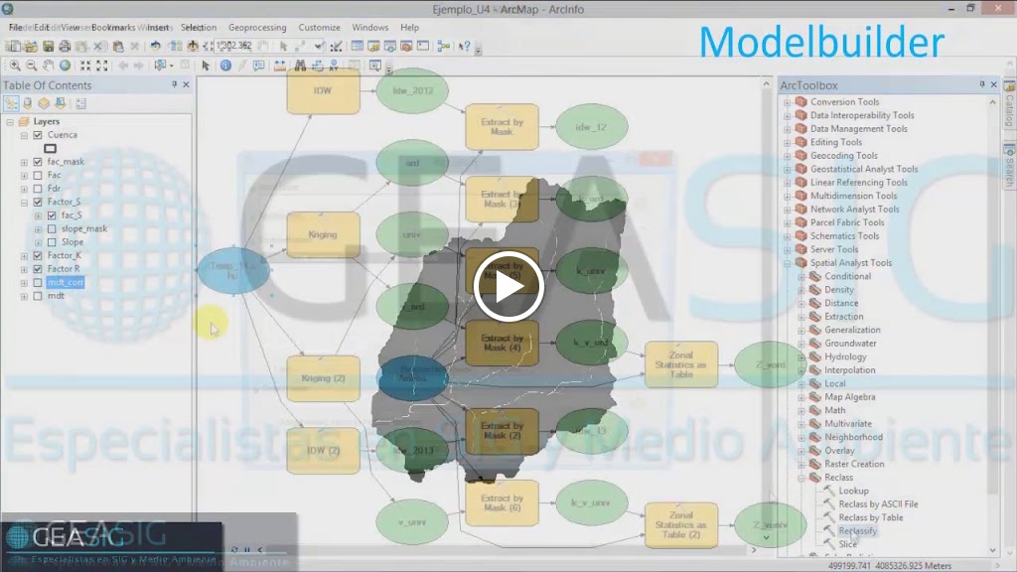Check the mdt layer checkbox
Screen dimensions: 1017x572
click(x=38, y=296)
